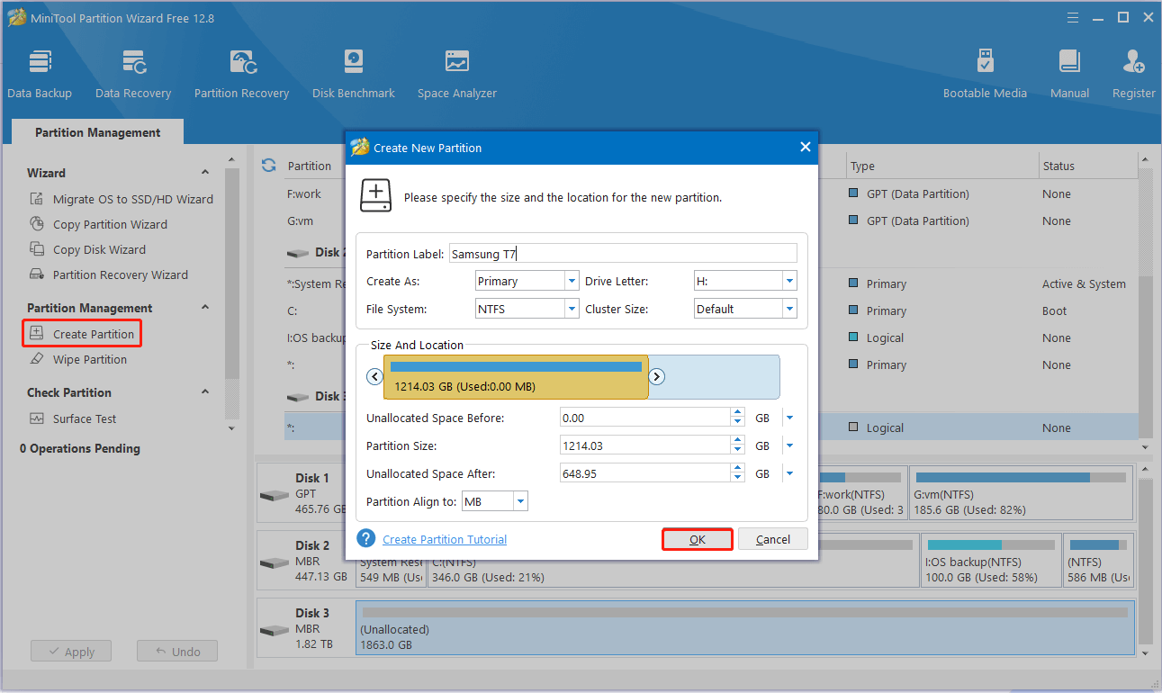Open the Cluster Size dropdown
This screenshot has height=693, width=1162.
(789, 309)
